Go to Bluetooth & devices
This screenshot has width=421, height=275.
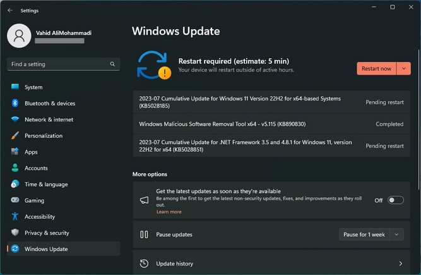click(x=63, y=103)
